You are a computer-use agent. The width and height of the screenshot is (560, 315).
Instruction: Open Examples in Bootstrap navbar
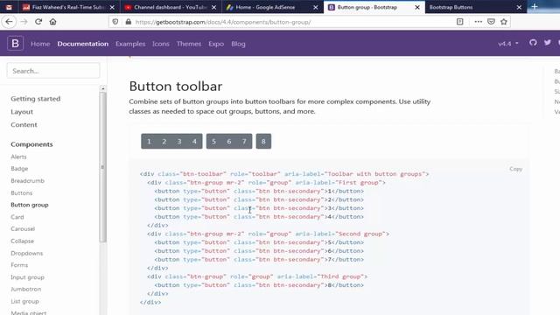click(x=130, y=44)
